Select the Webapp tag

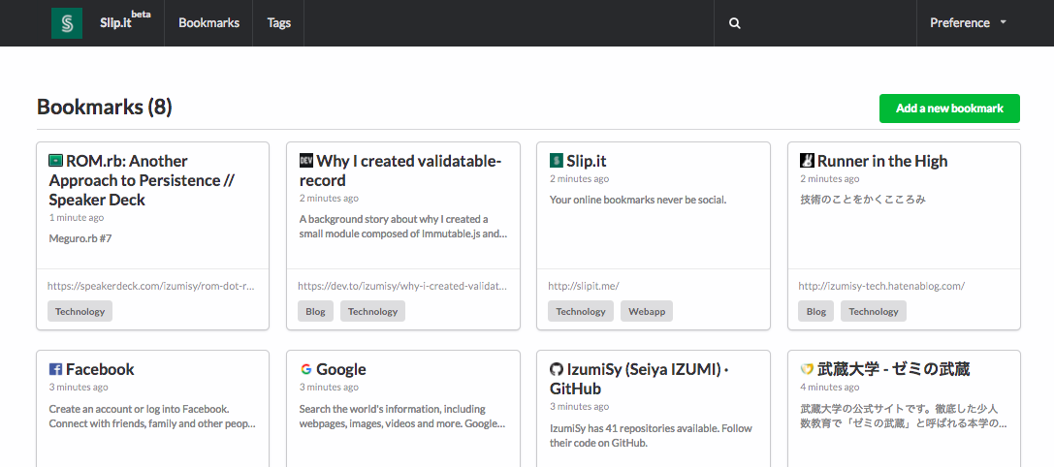click(647, 311)
